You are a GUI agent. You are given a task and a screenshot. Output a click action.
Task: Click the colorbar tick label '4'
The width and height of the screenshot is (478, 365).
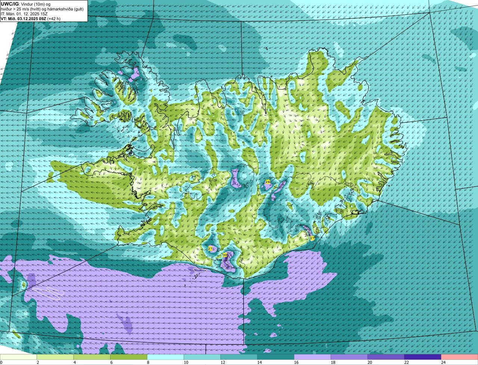[74, 362]
